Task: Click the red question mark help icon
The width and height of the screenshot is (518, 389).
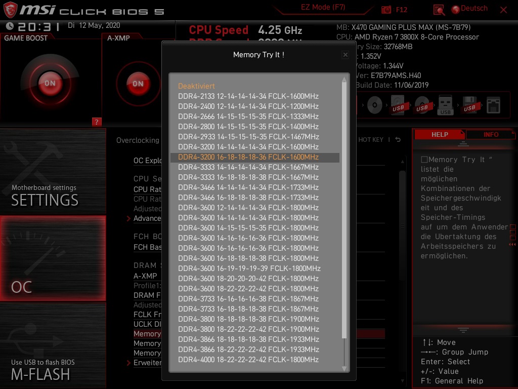Action: pos(97,122)
